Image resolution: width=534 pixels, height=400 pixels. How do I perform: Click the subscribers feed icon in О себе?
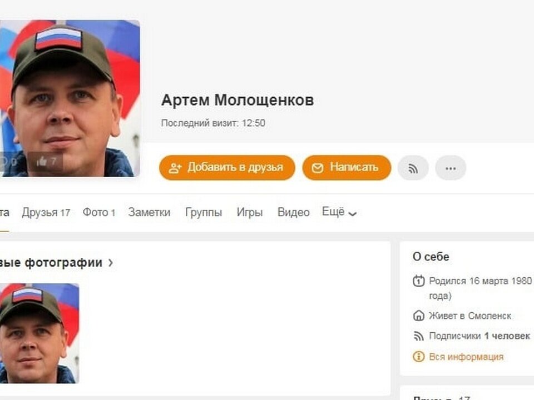[x=418, y=336]
